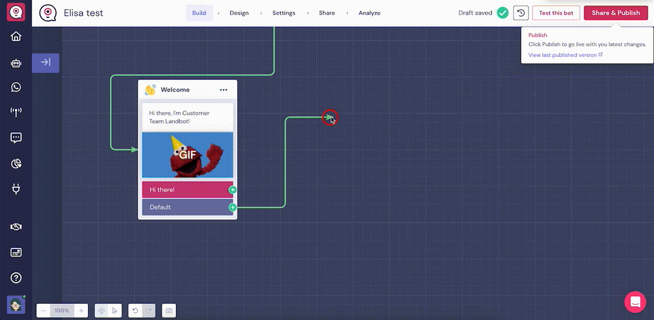Click the bot logo beside Elisa test
This screenshot has height=320, width=654.
pos(48,13)
